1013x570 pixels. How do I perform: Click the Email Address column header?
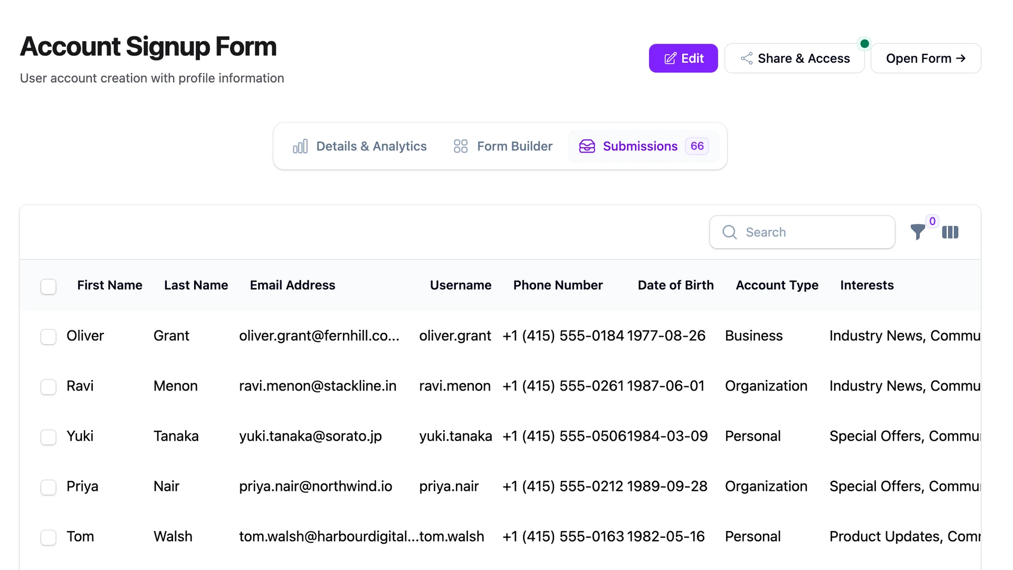pyautogui.click(x=292, y=285)
